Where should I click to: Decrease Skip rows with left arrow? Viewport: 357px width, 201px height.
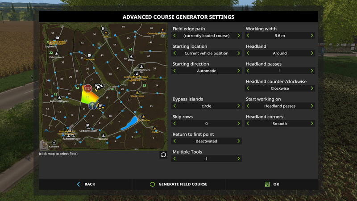pyautogui.click(x=174, y=124)
